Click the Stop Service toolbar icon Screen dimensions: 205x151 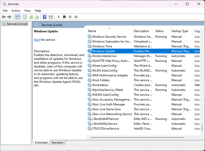tap(64, 17)
